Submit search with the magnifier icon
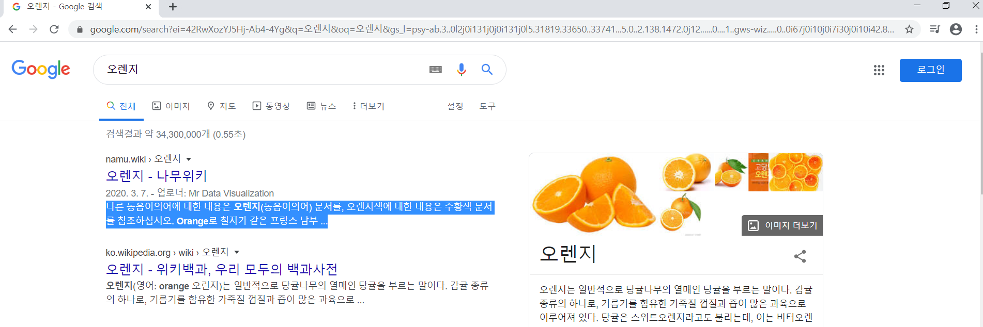Screen dimensions: 983x327 point(487,70)
